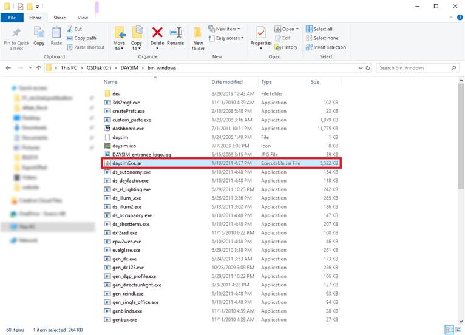Click the Rename icon
Image resolution: width=465 pixels, height=335 pixels.
coord(175,32)
